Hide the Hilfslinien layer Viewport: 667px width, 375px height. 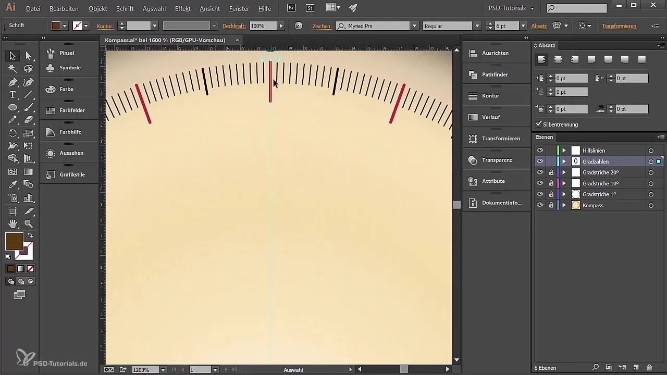click(x=540, y=151)
